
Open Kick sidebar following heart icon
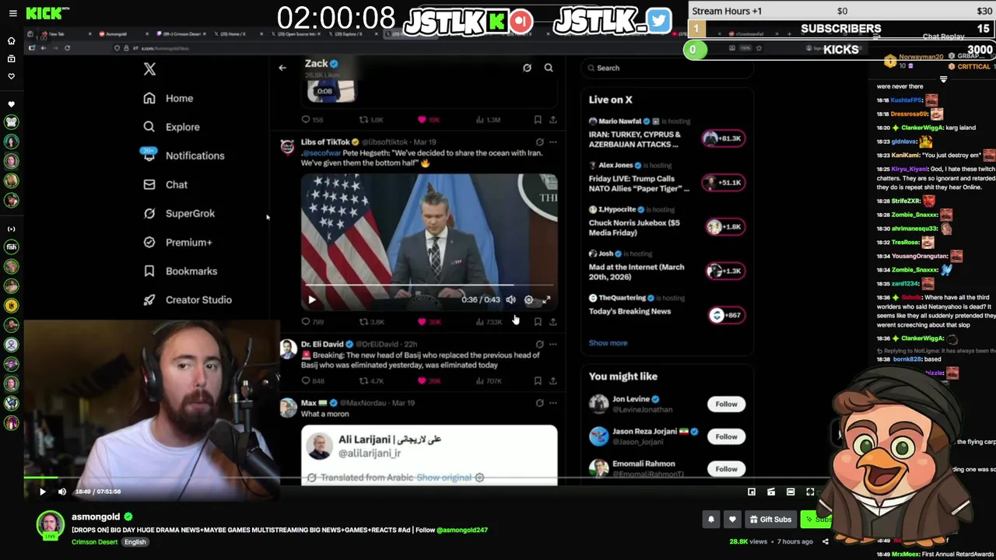tap(11, 76)
